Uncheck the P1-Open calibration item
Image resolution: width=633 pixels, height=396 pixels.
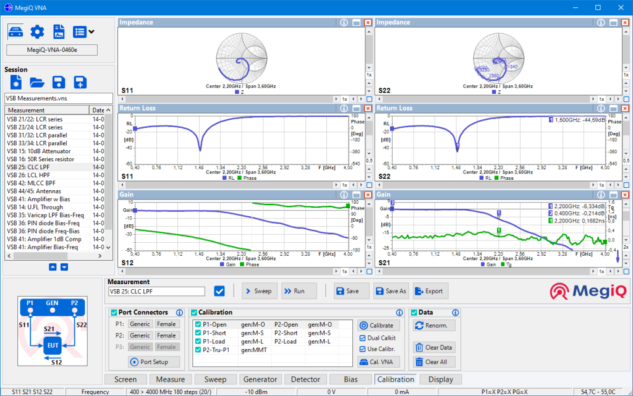pos(198,324)
